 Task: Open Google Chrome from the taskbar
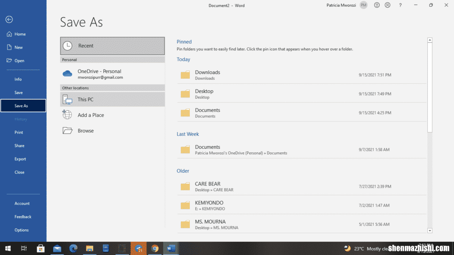(x=155, y=248)
